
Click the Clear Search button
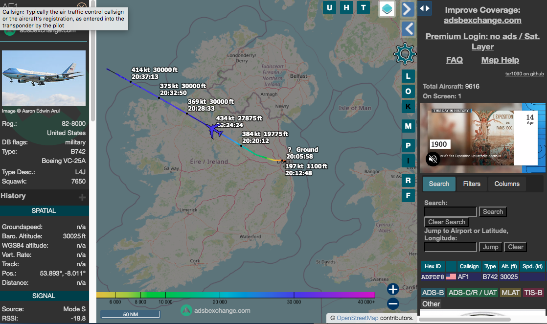447,222
